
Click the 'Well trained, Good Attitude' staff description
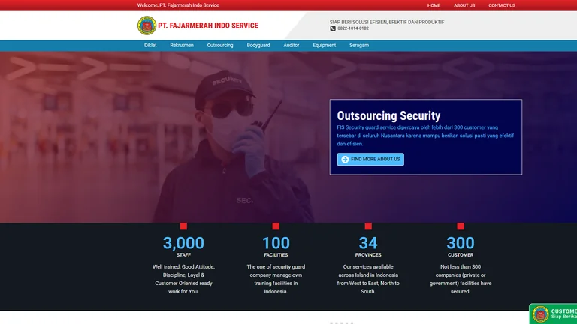(183, 279)
